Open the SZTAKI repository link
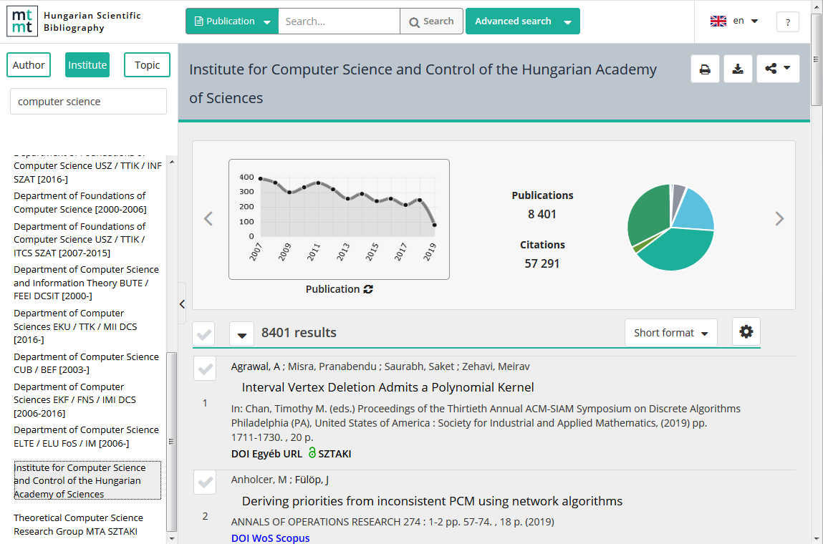Screen dimensions: 823x544 click(335, 454)
